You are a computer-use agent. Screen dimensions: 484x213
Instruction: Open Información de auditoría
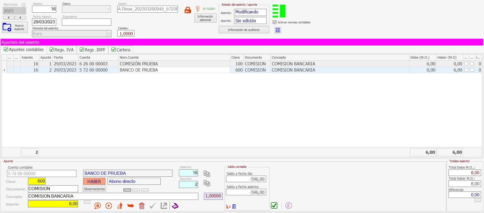point(244,30)
